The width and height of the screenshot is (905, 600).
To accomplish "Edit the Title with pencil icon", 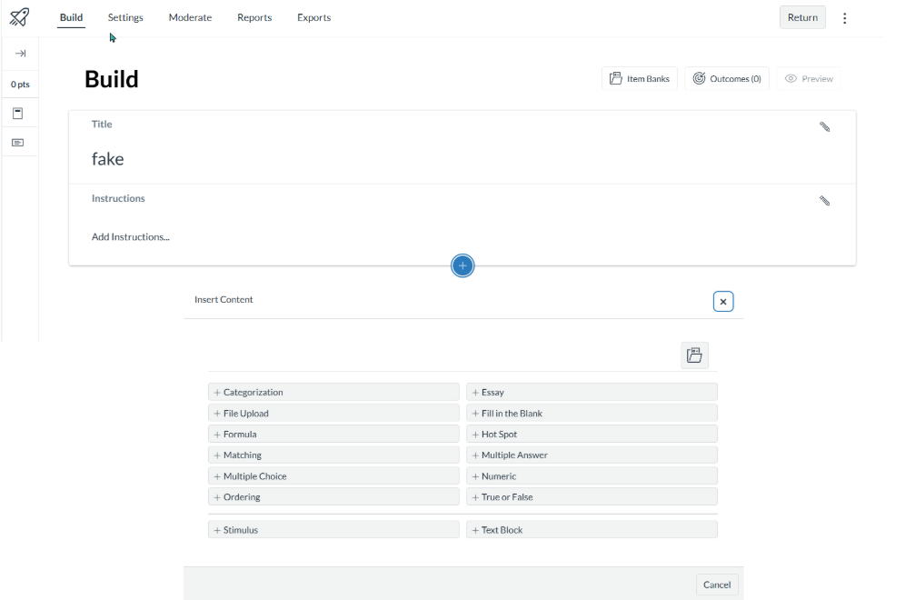I will [824, 127].
